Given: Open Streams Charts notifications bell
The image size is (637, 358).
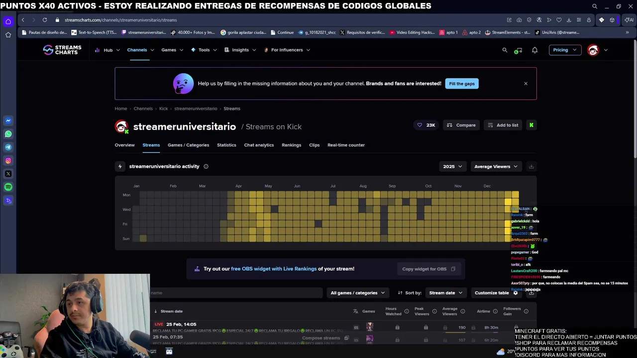Looking at the screenshot, I should (535, 50).
